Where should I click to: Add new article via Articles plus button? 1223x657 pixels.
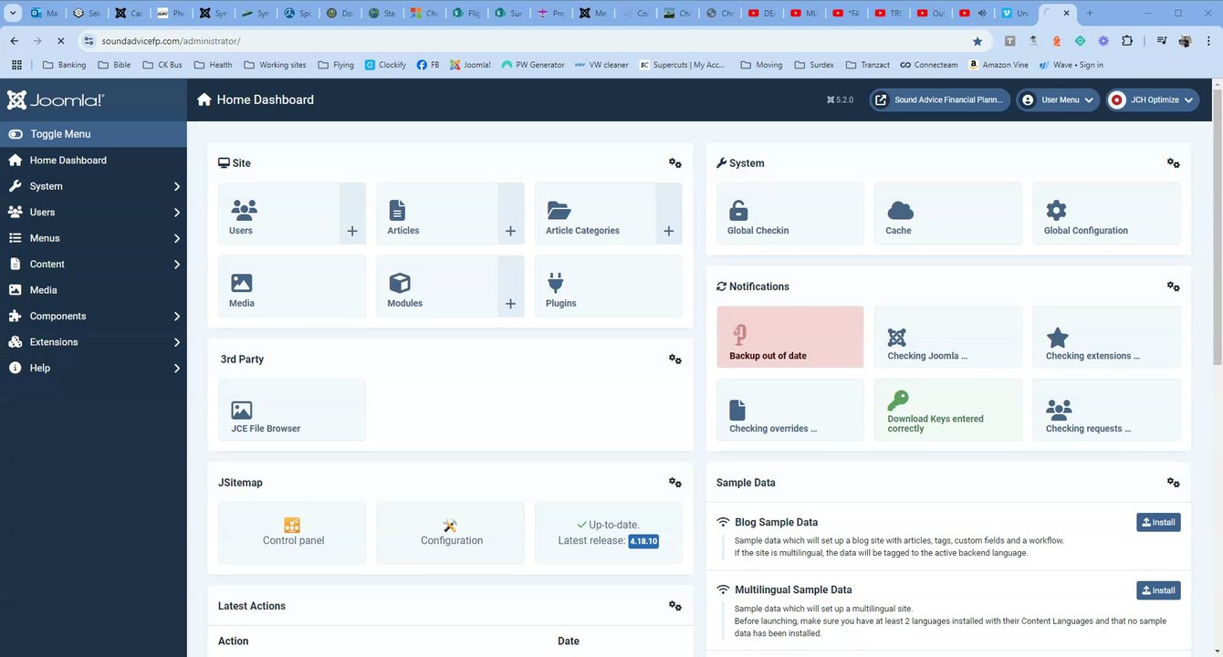click(511, 214)
